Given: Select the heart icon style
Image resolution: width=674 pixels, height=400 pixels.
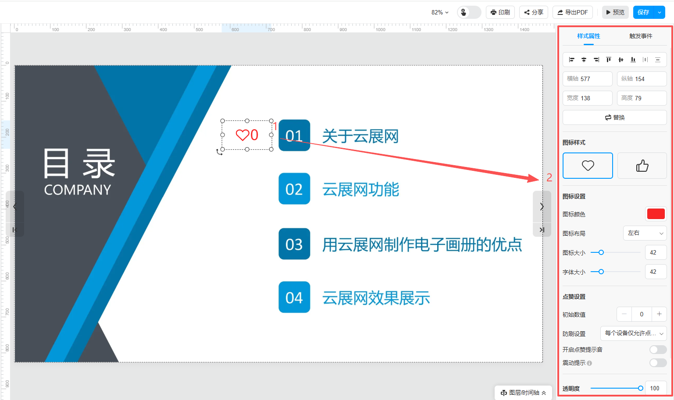Looking at the screenshot, I should [588, 166].
